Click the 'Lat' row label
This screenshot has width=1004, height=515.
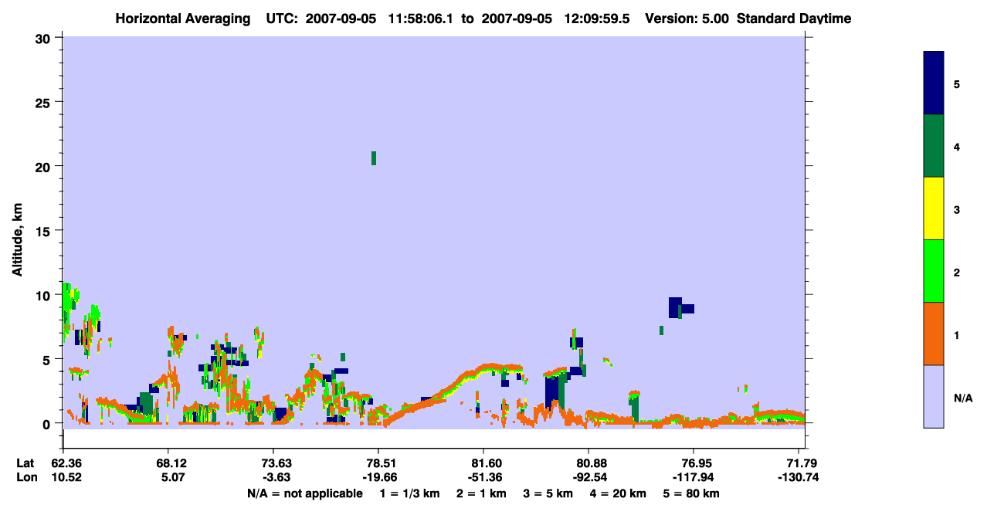pyautogui.click(x=25, y=463)
